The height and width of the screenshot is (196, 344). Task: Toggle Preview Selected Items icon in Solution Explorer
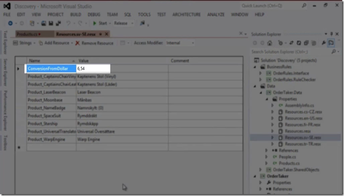tap(331, 43)
